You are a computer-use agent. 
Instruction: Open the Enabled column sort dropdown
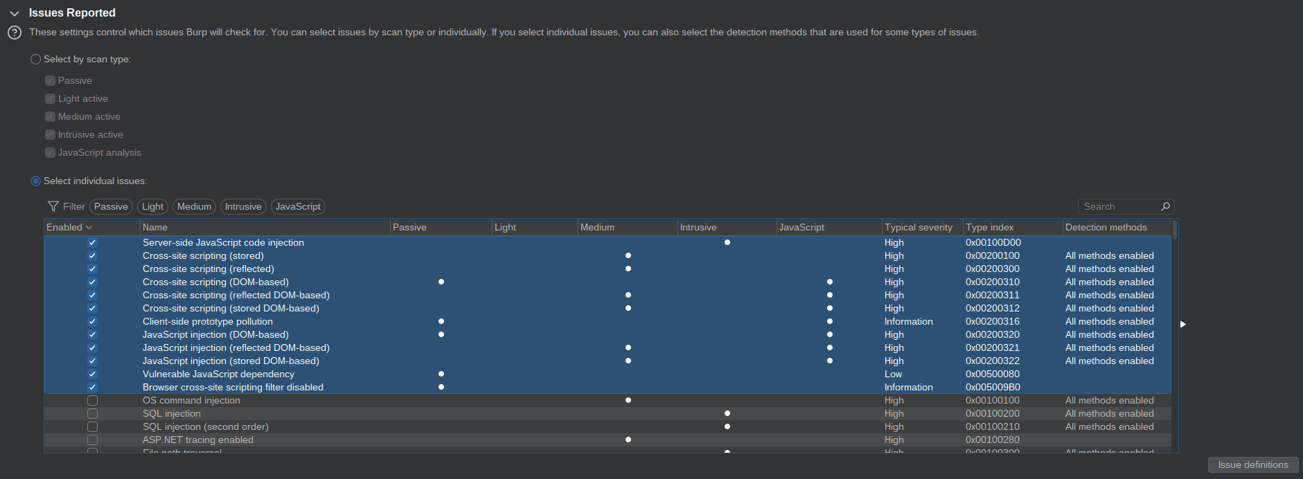tap(89, 227)
